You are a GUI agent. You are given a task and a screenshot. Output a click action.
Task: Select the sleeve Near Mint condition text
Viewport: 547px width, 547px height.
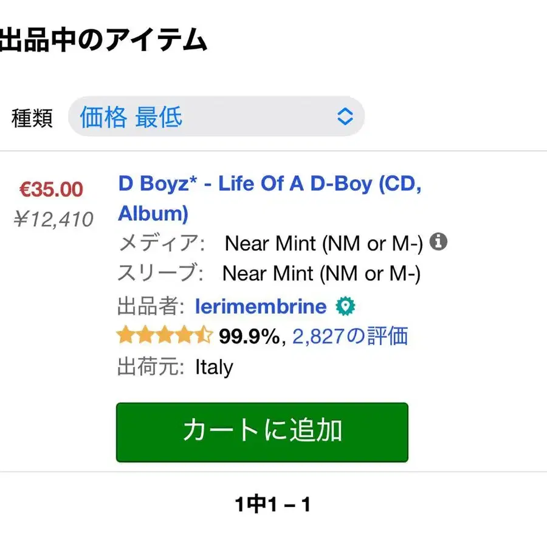click(321, 273)
